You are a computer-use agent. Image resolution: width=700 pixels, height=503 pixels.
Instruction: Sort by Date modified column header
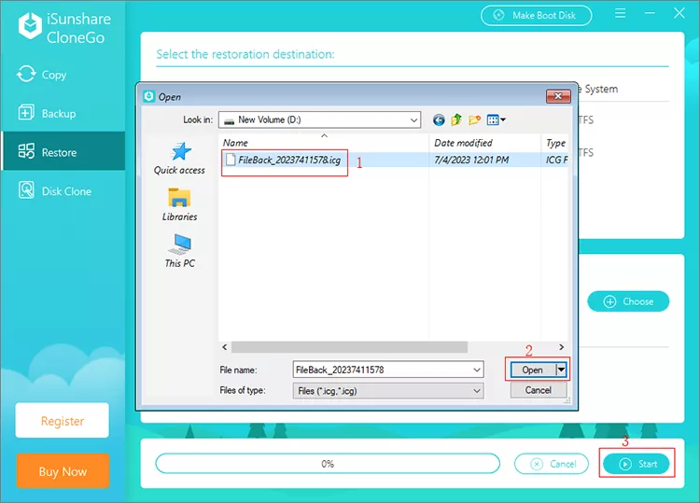pyautogui.click(x=484, y=143)
